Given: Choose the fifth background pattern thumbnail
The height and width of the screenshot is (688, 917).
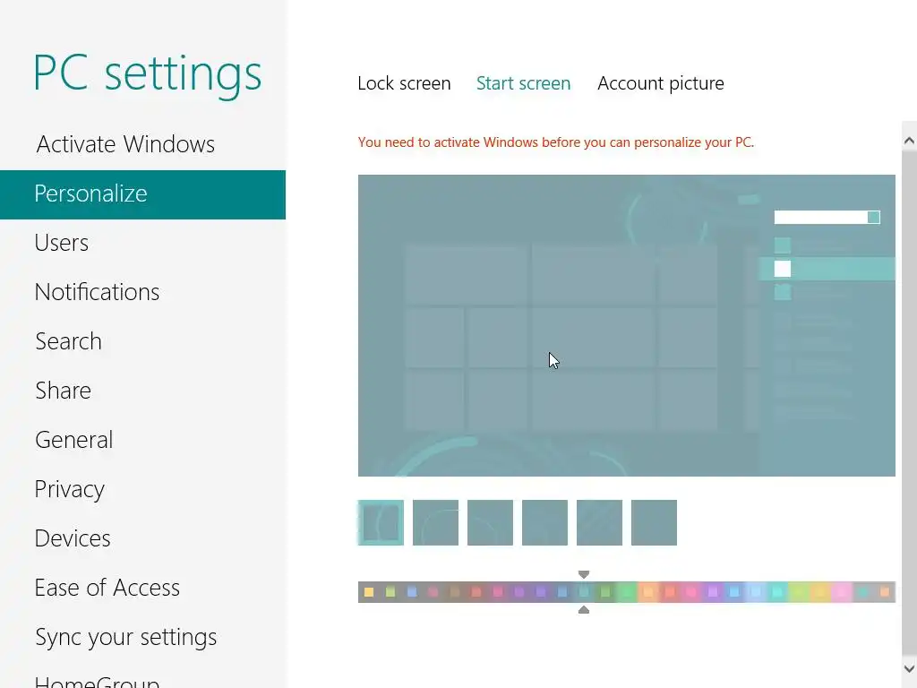Looking at the screenshot, I should tap(599, 522).
